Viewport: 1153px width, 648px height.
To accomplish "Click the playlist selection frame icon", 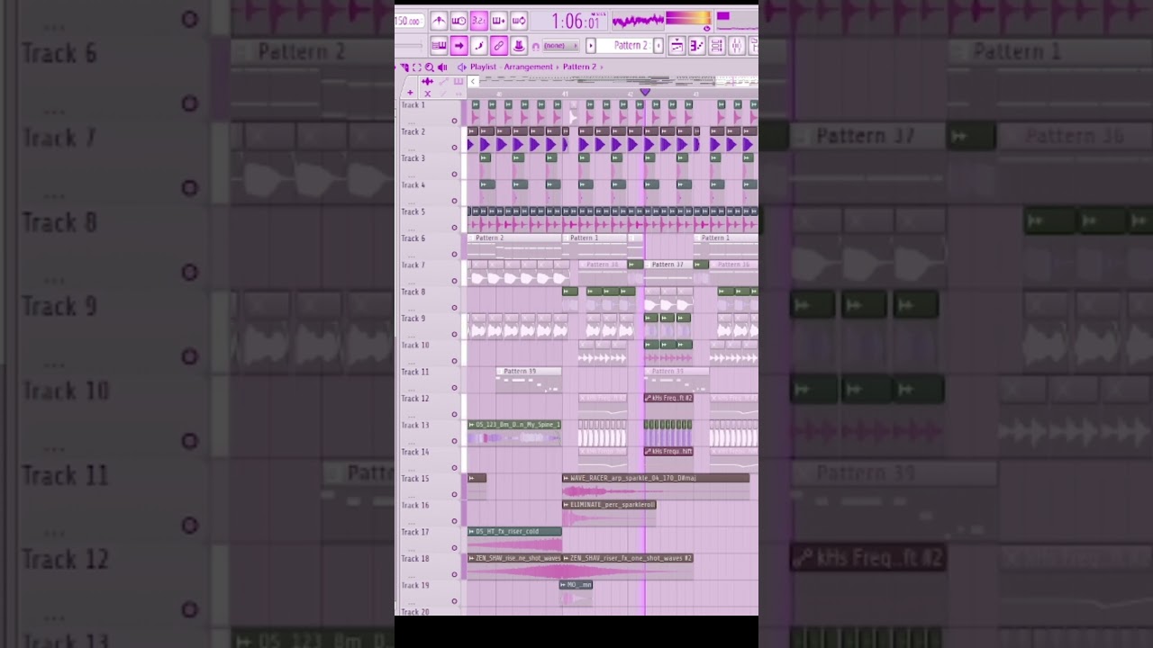I will tap(417, 67).
